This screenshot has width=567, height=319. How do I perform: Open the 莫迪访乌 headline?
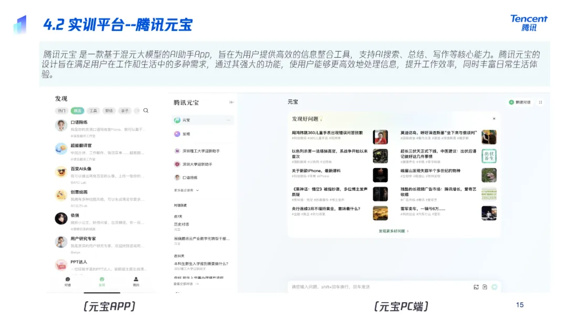[x=438, y=133]
